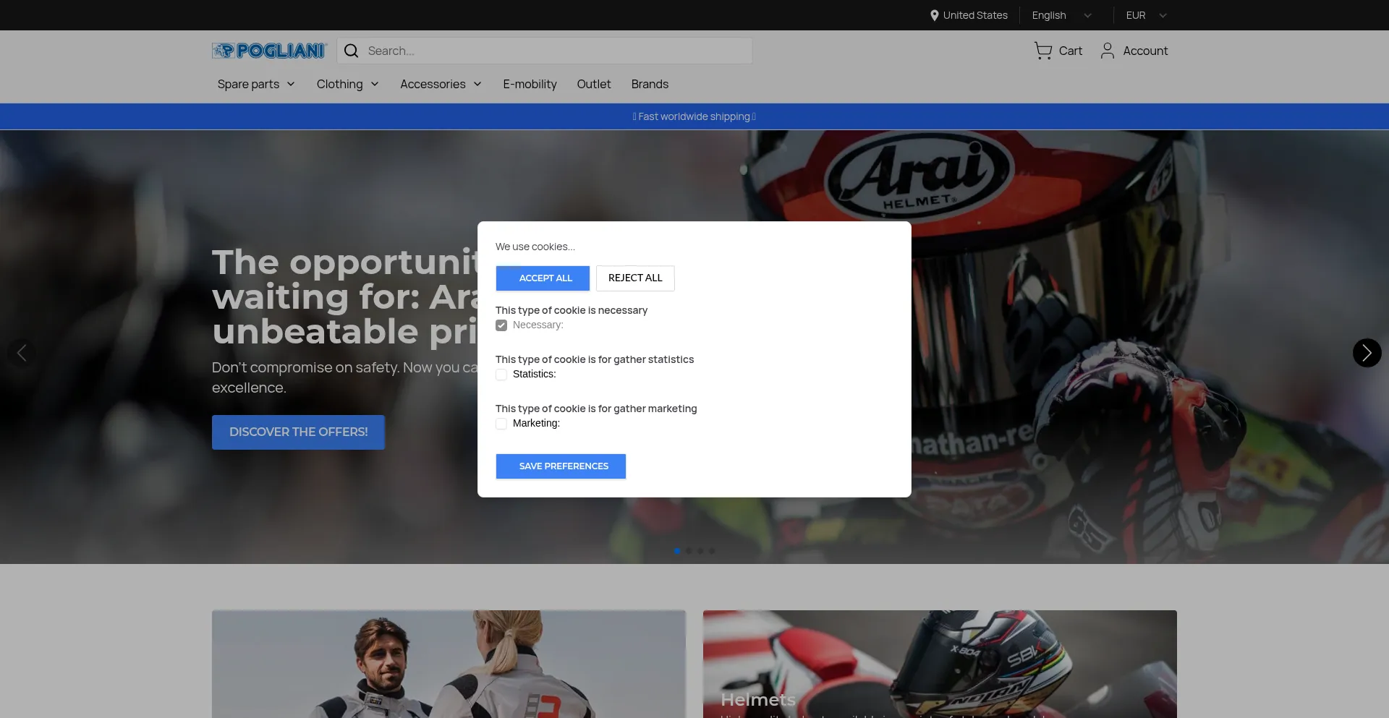The width and height of the screenshot is (1389, 718).
Task: Open the clothing couple category thumbnail
Action: pos(449,664)
